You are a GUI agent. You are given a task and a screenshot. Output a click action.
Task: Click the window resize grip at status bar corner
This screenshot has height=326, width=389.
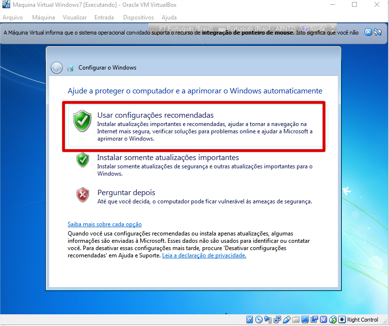pyautogui.click(x=385, y=322)
